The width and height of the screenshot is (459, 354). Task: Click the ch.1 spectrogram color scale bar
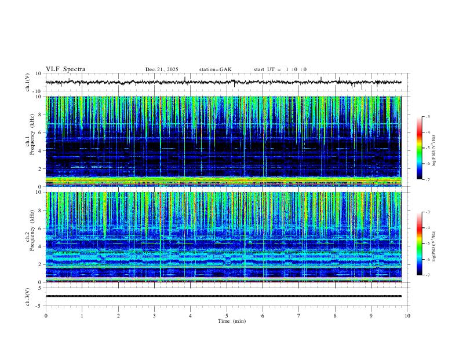click(419, 148)
